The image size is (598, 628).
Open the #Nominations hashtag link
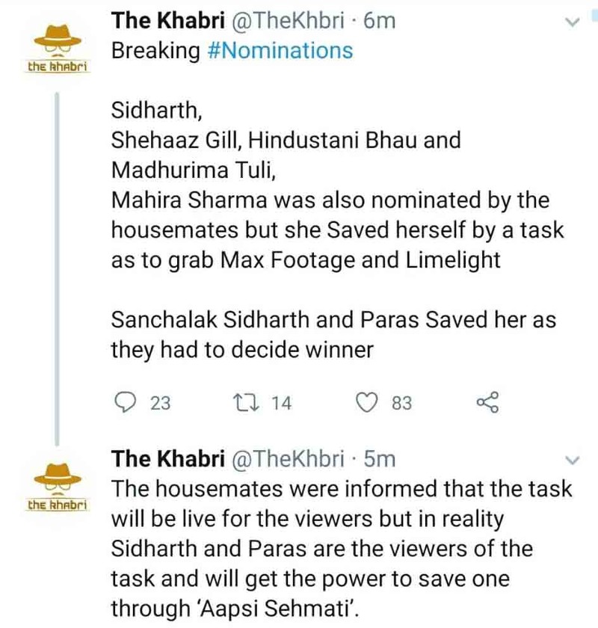point(281,51)
